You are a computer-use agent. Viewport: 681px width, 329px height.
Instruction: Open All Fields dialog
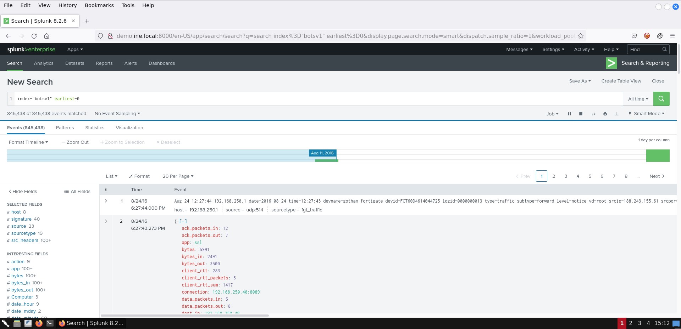[x=77, y=191]
